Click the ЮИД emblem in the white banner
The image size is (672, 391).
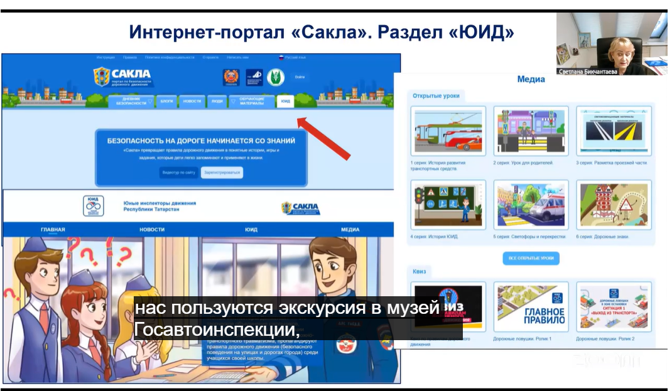pyautogui.click(x=92, y=206)
